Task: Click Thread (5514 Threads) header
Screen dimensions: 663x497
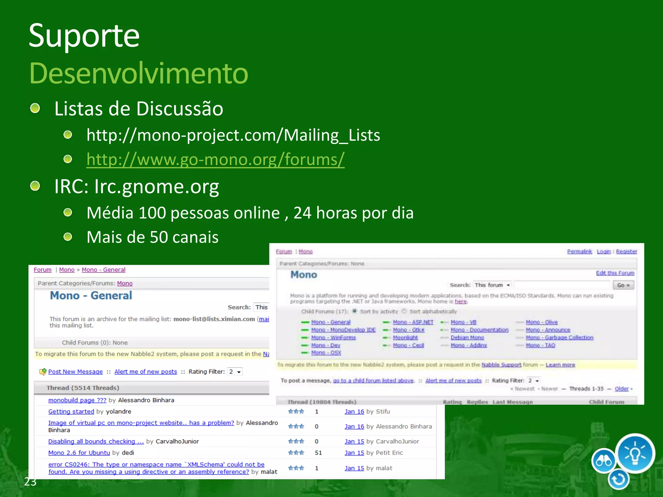Action: (x=83, y=388)
